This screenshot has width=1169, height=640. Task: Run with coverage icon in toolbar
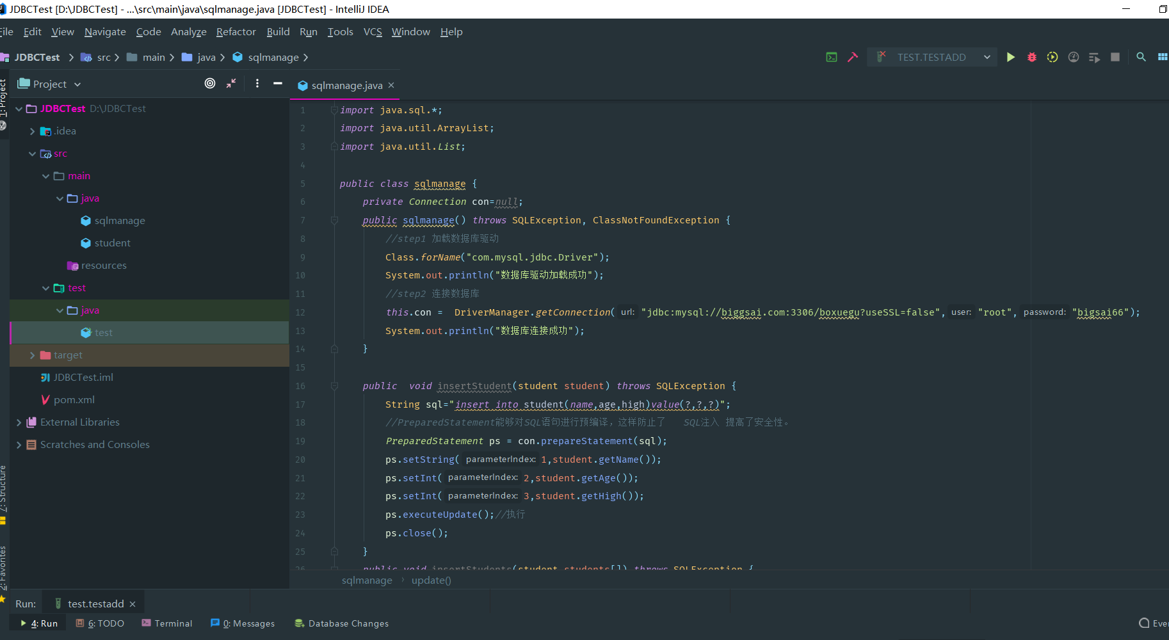click(1052, 57)
